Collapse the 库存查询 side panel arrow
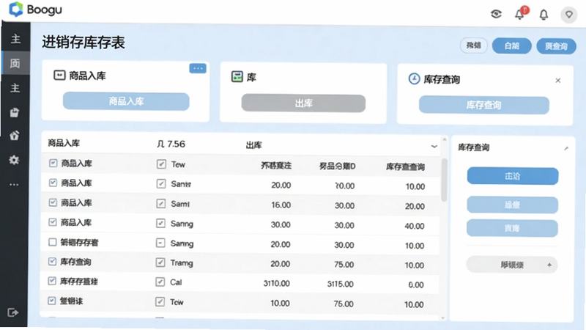 point(566,149)
